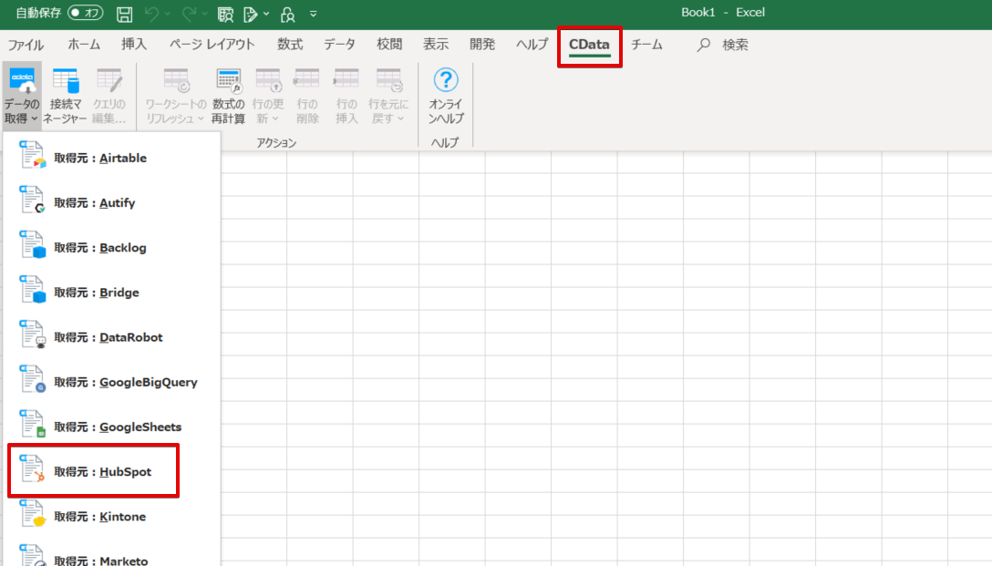
Task: Open the 接続マネージャー connection manager
Action: click(x=65, y=96)
